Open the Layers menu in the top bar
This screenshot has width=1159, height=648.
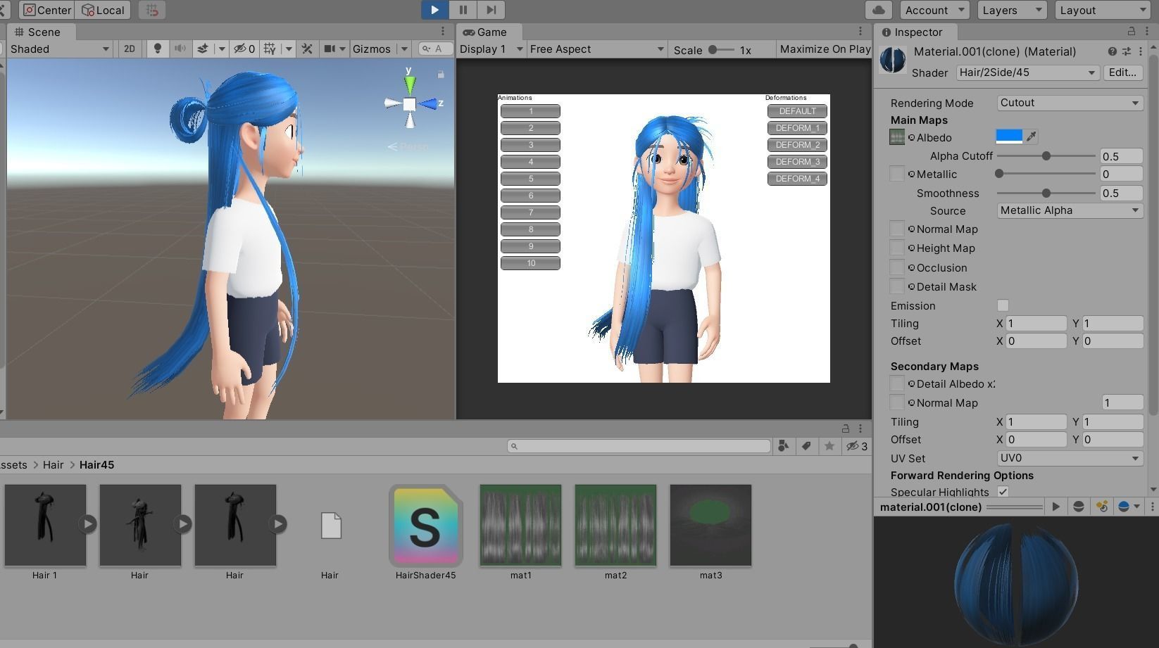[x=1011, y=10]
